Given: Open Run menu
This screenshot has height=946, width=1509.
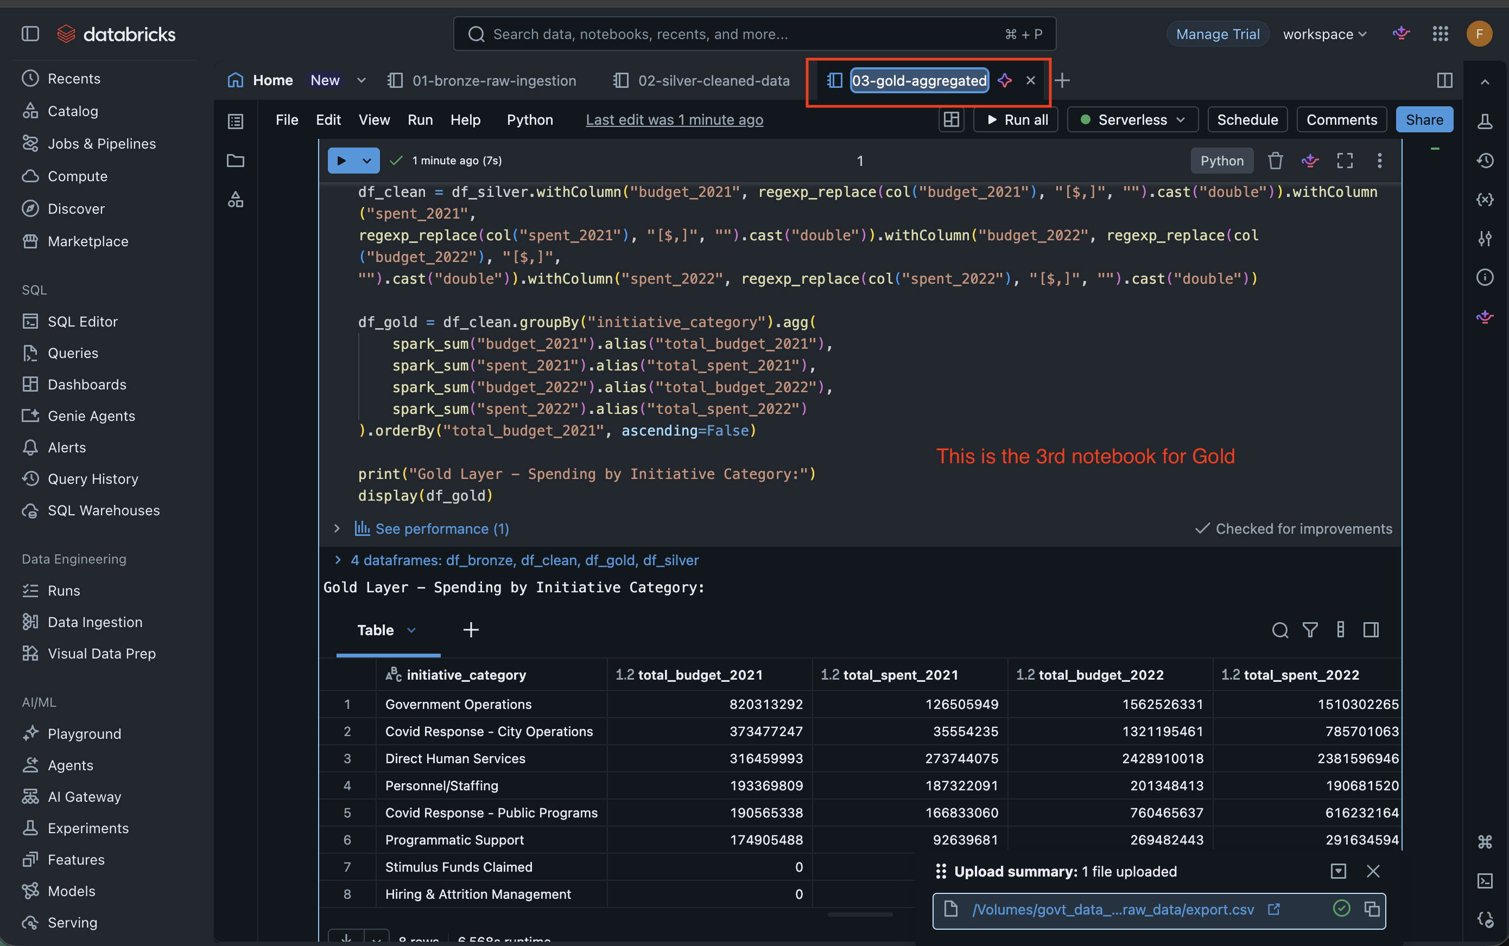Looking at the screenshot, I should pyautogui.click(x=420, y=120).
